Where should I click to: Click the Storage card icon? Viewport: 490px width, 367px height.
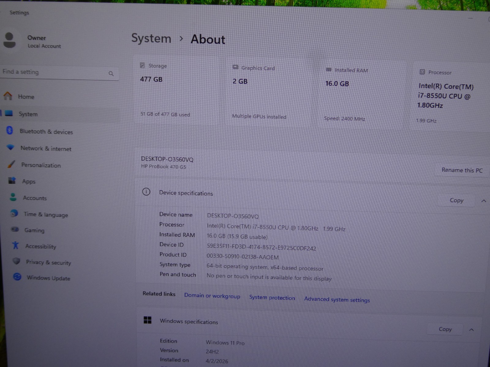tap(142, 65)
